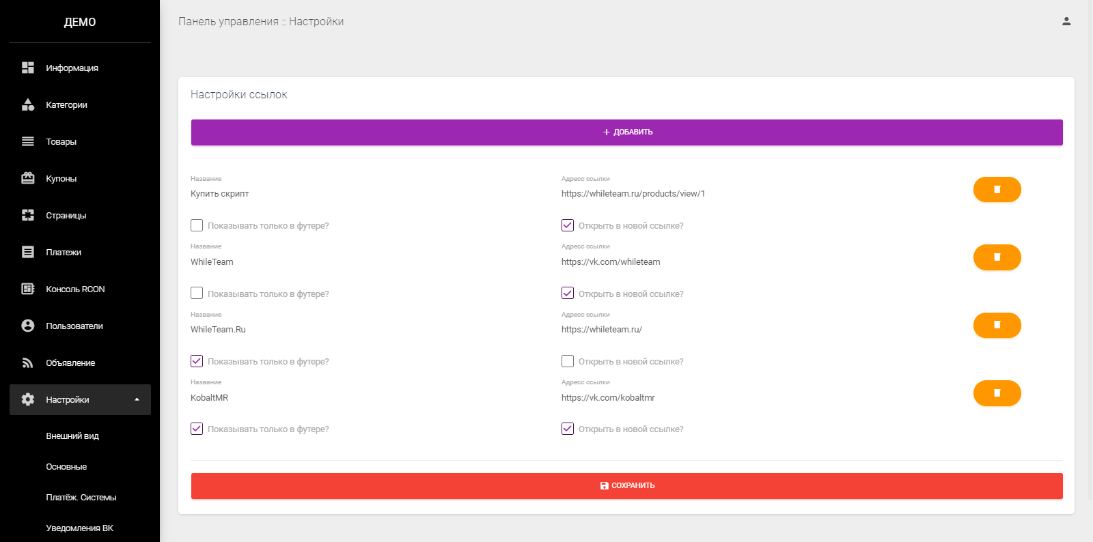Screen dimensions: 1093x542
Task: Open Платёж. Системы submenu item
Action: (x=81, y=497)
